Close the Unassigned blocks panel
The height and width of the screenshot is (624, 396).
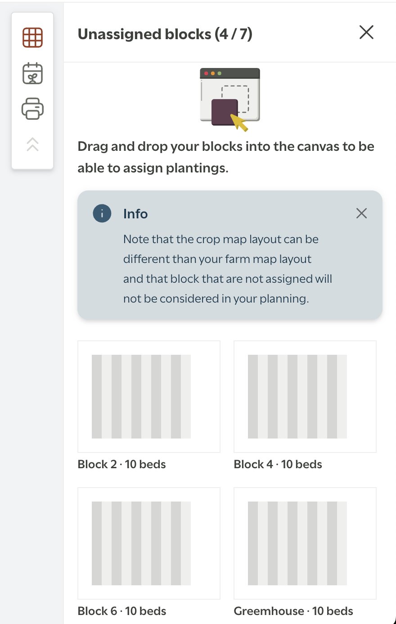coord(366,32)
